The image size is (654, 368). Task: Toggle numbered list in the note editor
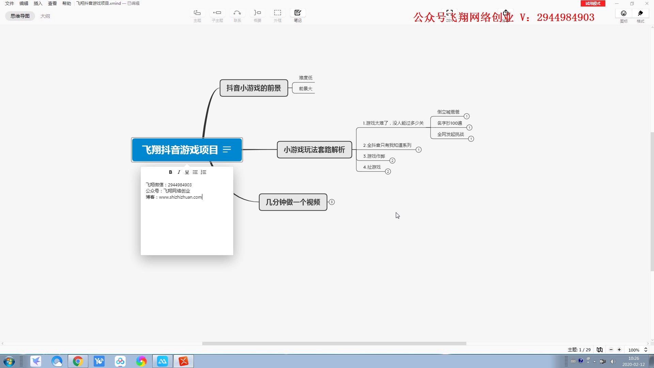pyautogui.click(x=203, y=172)
